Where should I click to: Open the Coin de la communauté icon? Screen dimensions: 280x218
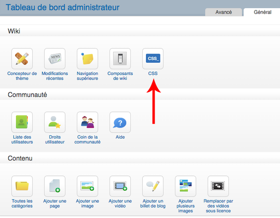point(87,122)
